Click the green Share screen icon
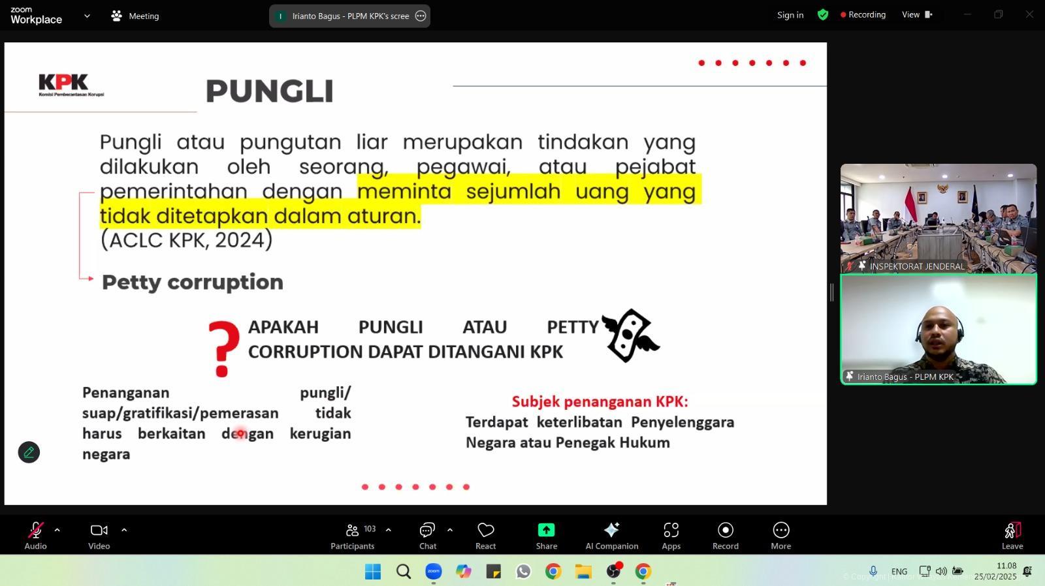Screen dimensions: 1045x586 (x=546, y=531)
